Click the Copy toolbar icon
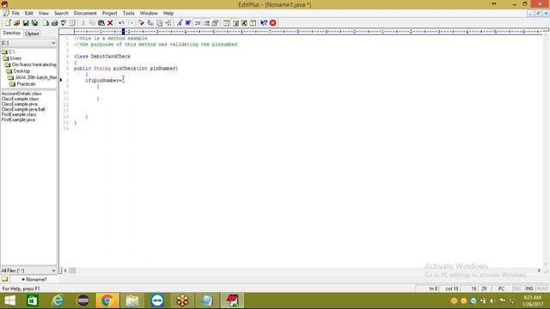The width and height of the screenshot is (550, 309). click(92, 23)
